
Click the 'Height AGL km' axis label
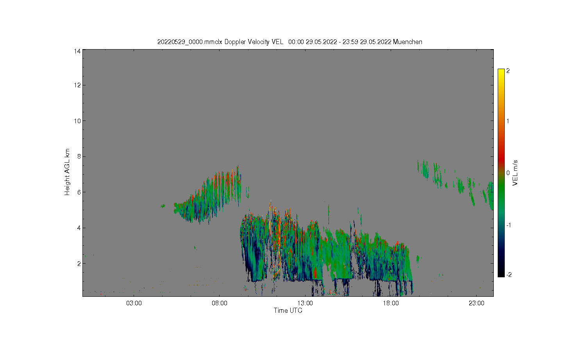pyautogui.click(x=67, y=172)
